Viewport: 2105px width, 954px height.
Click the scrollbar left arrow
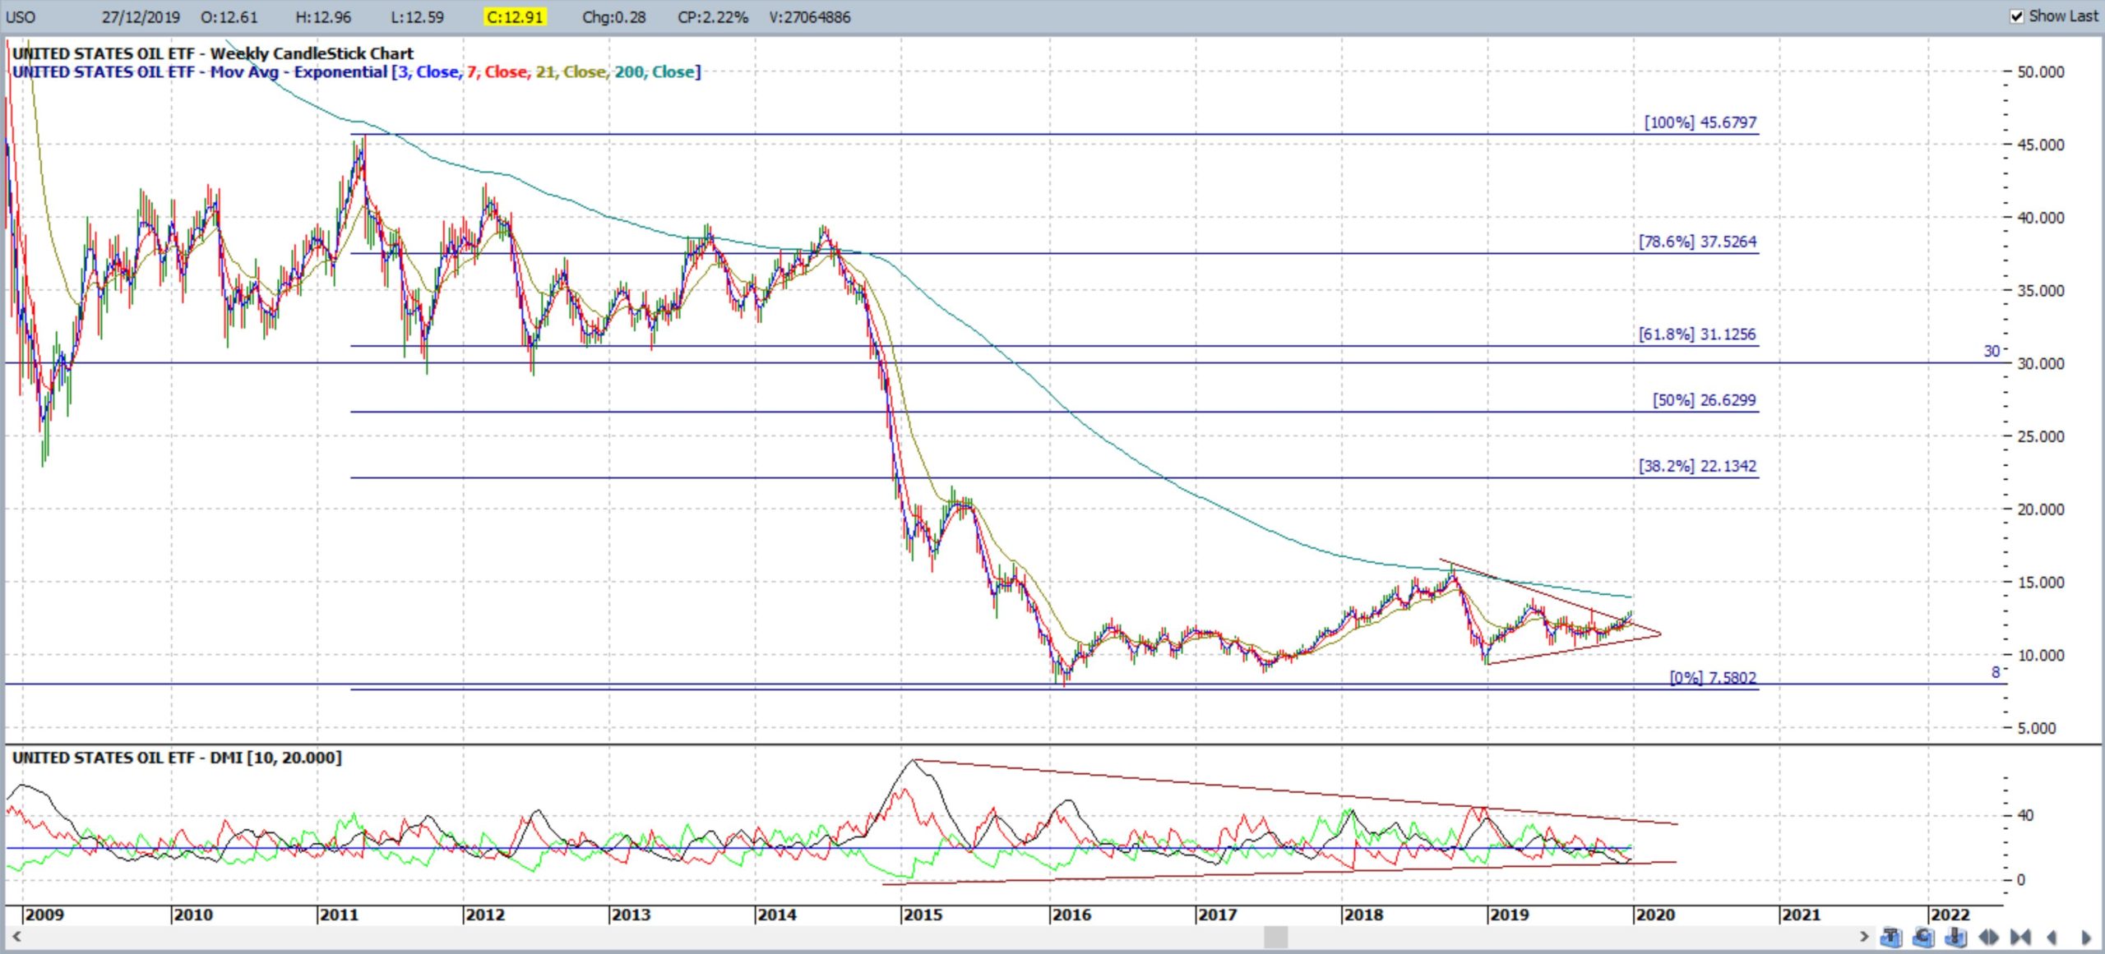click(16, 936)
